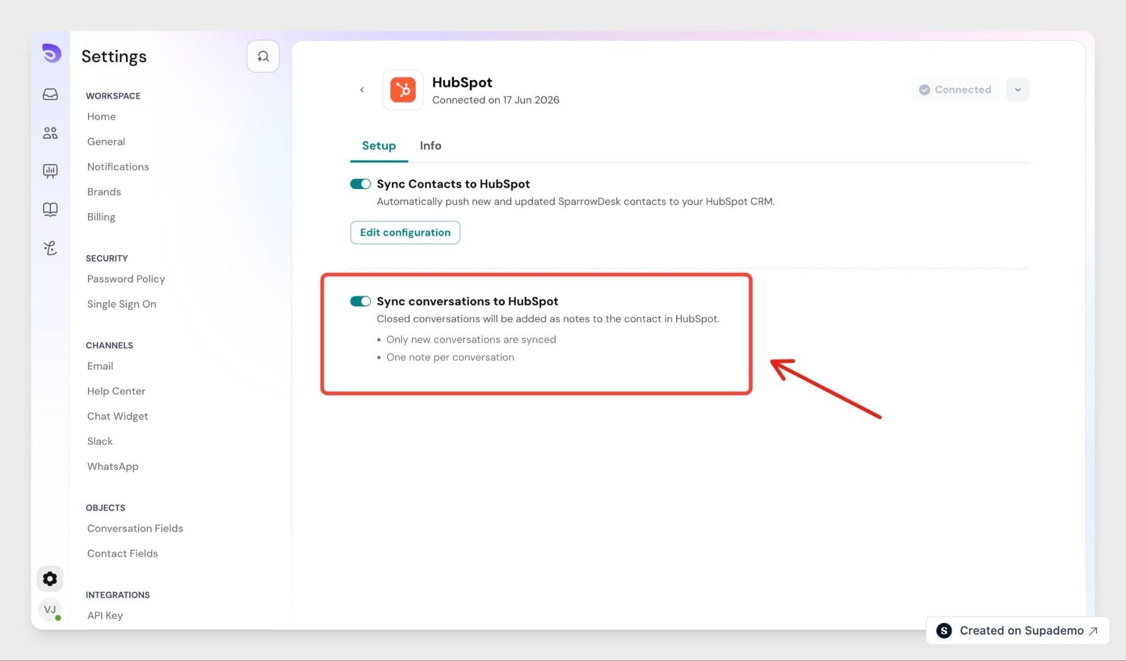Click the OBJECTS section heading
Screen dimensions: 1126x661
point(106,508)
